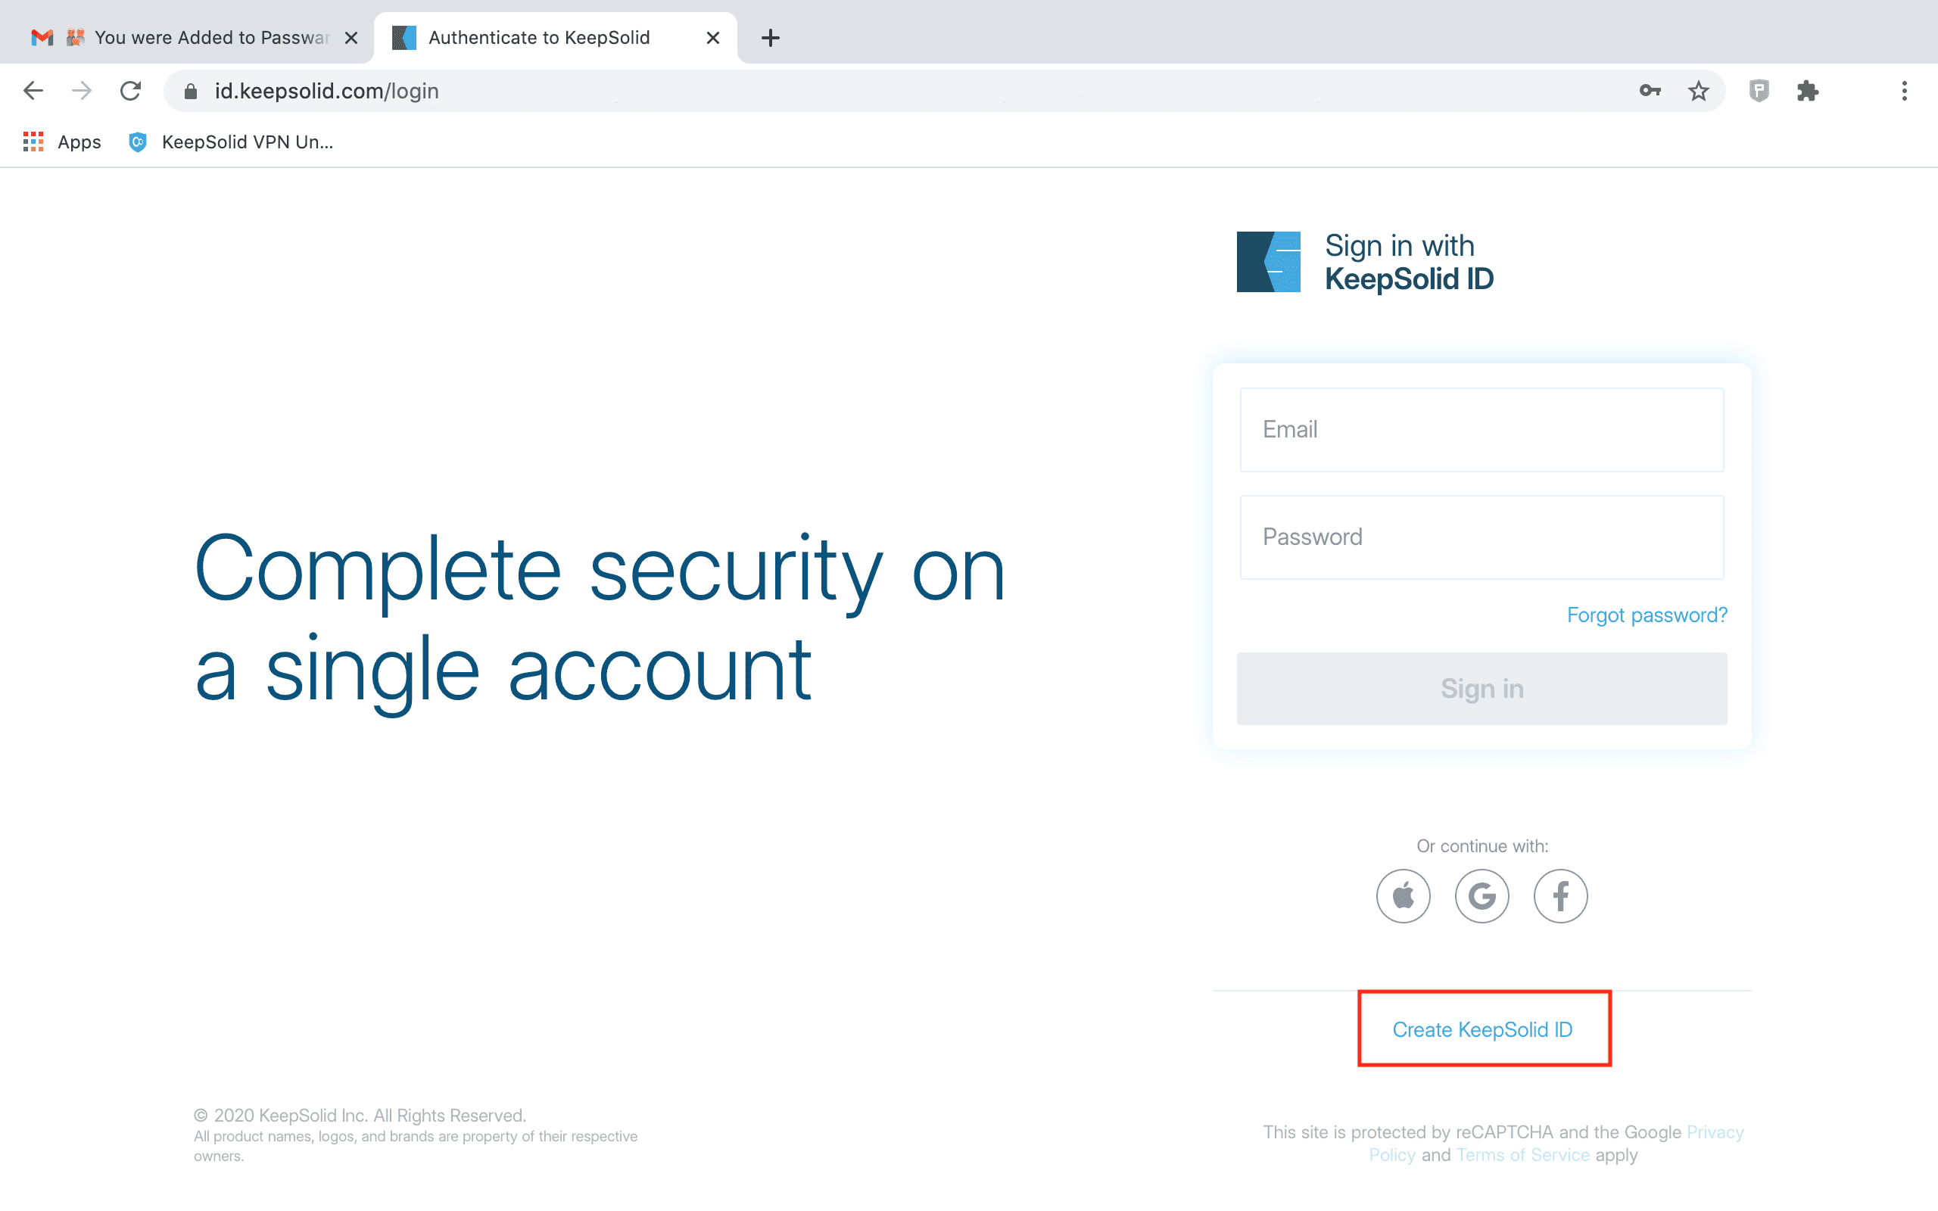The width and height of the screenshot is (1938, 1211).
Task: Click the Forgot password link
Action: point(1647,615)
